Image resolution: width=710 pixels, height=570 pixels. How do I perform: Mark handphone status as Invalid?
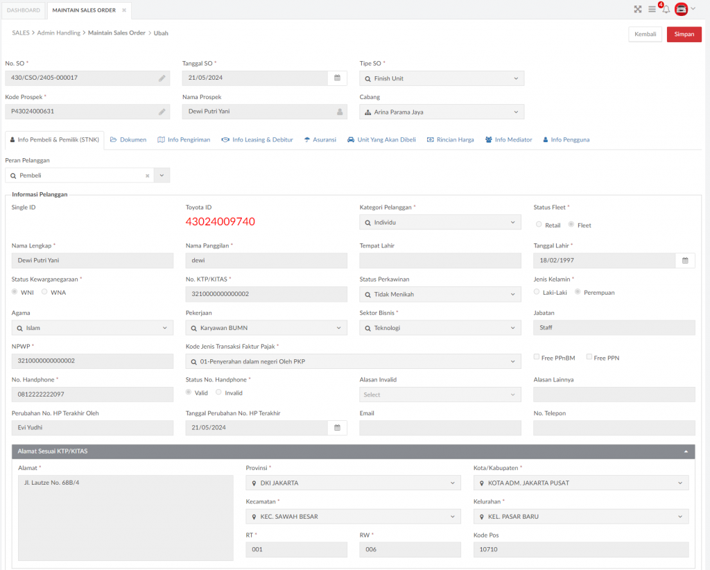coord(218,392)
